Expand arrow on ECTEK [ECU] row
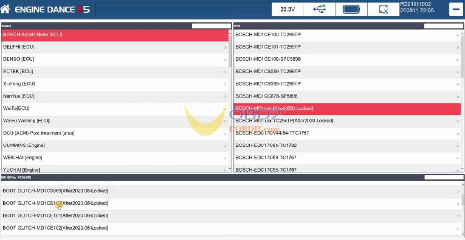This screenshot has height=240, width=465. click(x=225, y=72)
